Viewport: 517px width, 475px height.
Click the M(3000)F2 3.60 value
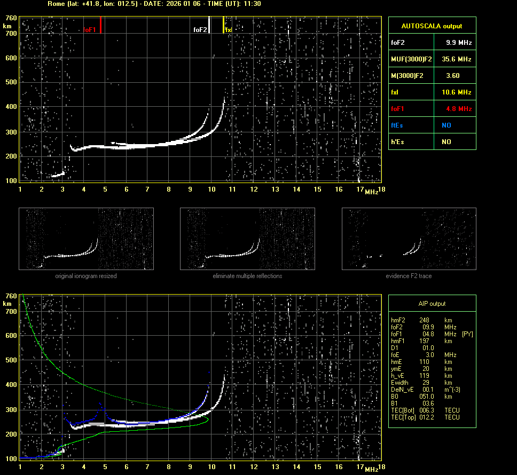click(452, 76)
